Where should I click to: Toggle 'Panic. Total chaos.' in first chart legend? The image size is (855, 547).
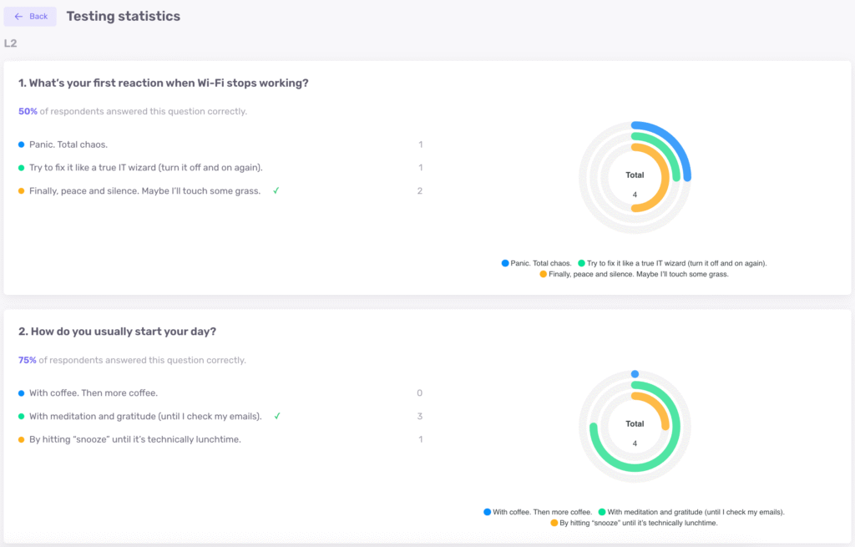click(537, 263)
